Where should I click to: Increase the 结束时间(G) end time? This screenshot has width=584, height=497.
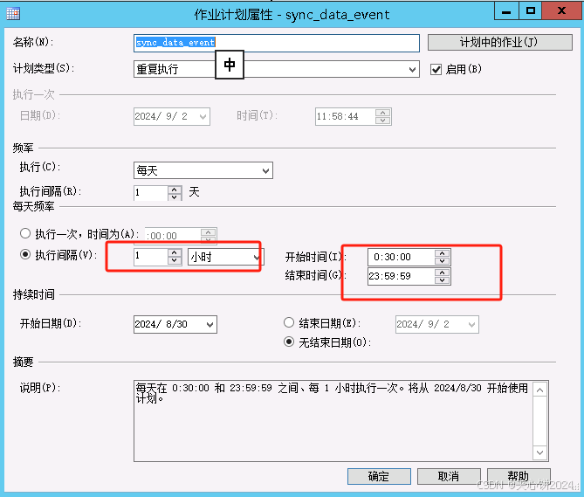coord(442,273)
